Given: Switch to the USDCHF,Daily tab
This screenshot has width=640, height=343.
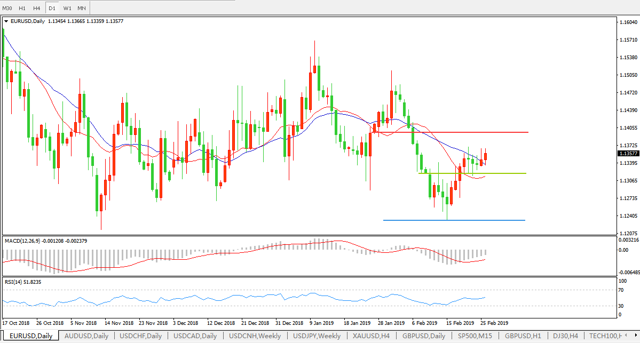Looking at the screenshot, I should click(x=141, y=336).
